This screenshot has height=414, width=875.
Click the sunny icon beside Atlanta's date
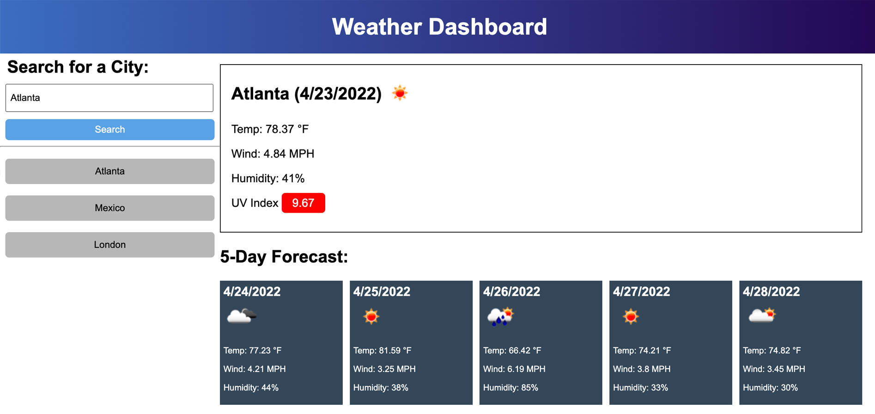pyautogui.click(x=400, y=93)
